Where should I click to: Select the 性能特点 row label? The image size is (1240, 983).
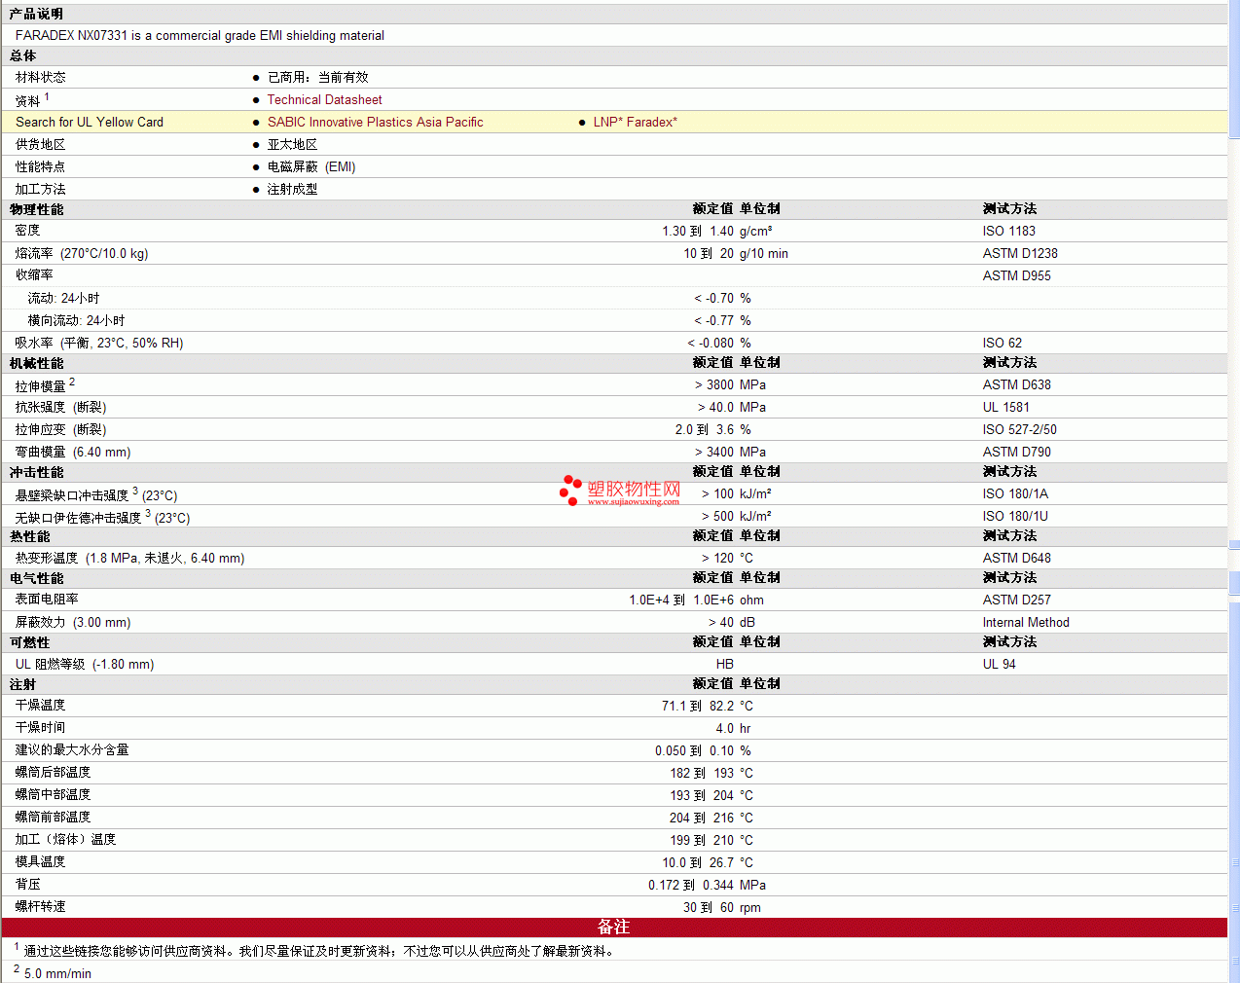[41, 166]
